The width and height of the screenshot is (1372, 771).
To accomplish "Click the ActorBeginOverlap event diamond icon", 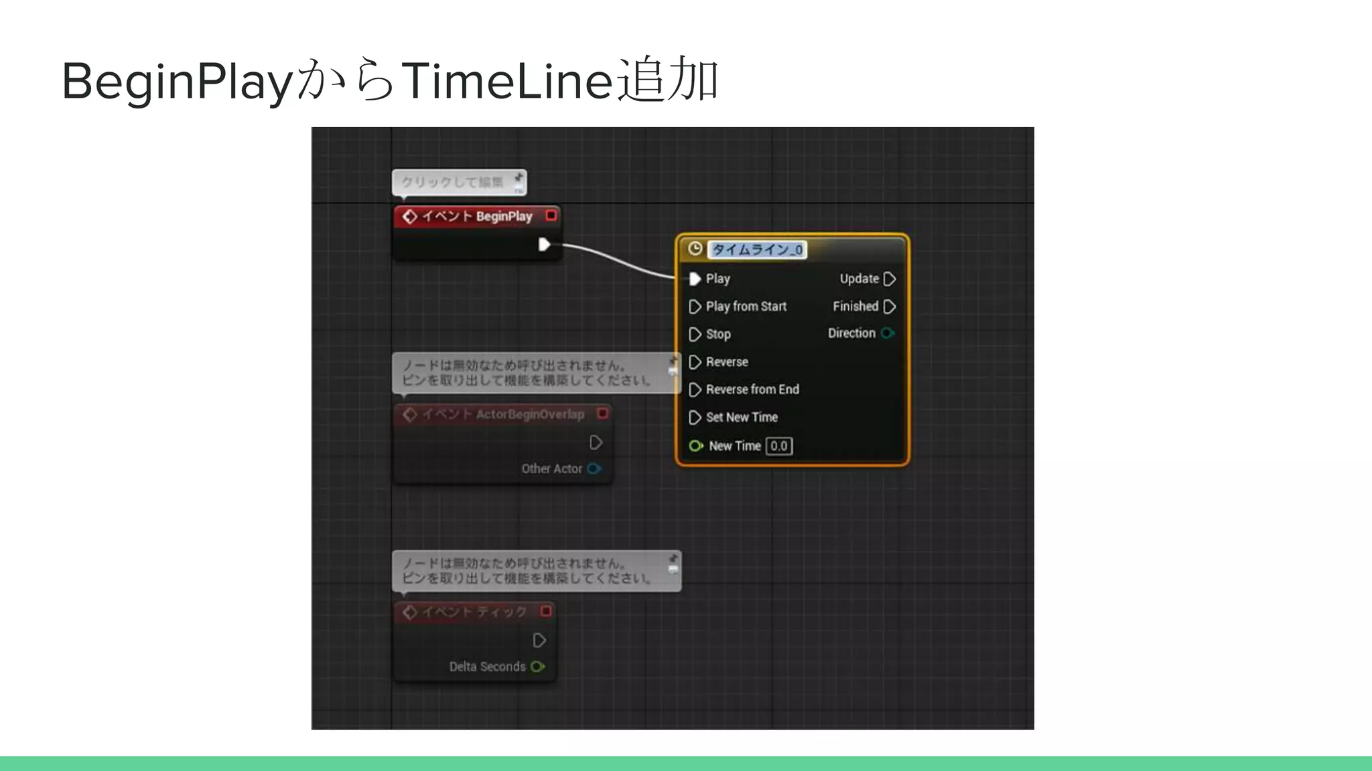I will tap(410, 414).
